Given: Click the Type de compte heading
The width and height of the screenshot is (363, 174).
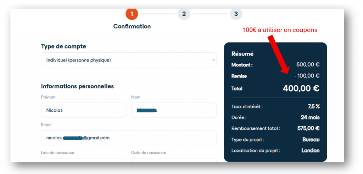Looking at the screenshot, I should point(63,46).
